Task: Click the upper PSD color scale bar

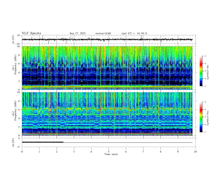Action: [201, 71]
